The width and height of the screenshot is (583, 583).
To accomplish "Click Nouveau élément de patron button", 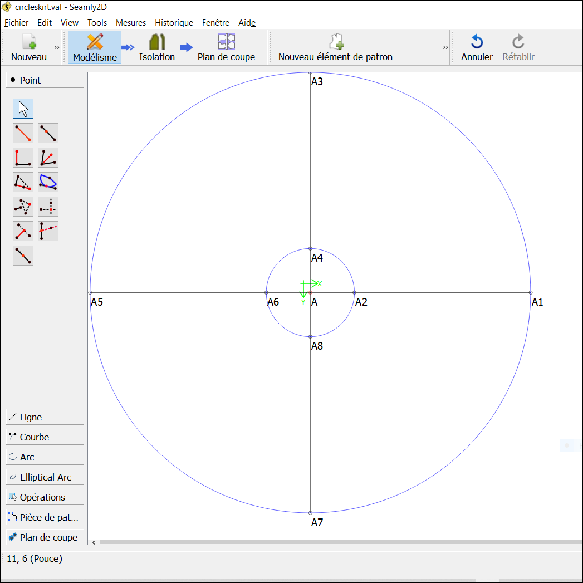I will click(x=335, y=47).
